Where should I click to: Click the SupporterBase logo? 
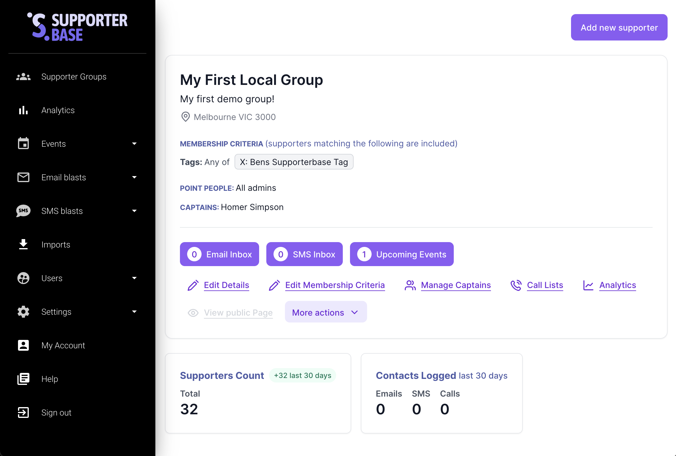[x=77, y=27]
